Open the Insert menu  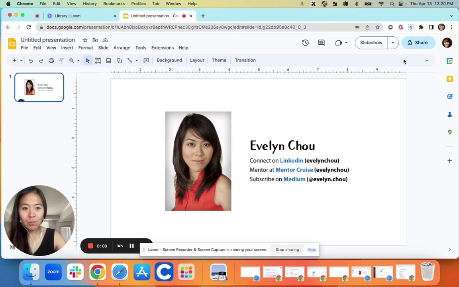coord(67,48)
